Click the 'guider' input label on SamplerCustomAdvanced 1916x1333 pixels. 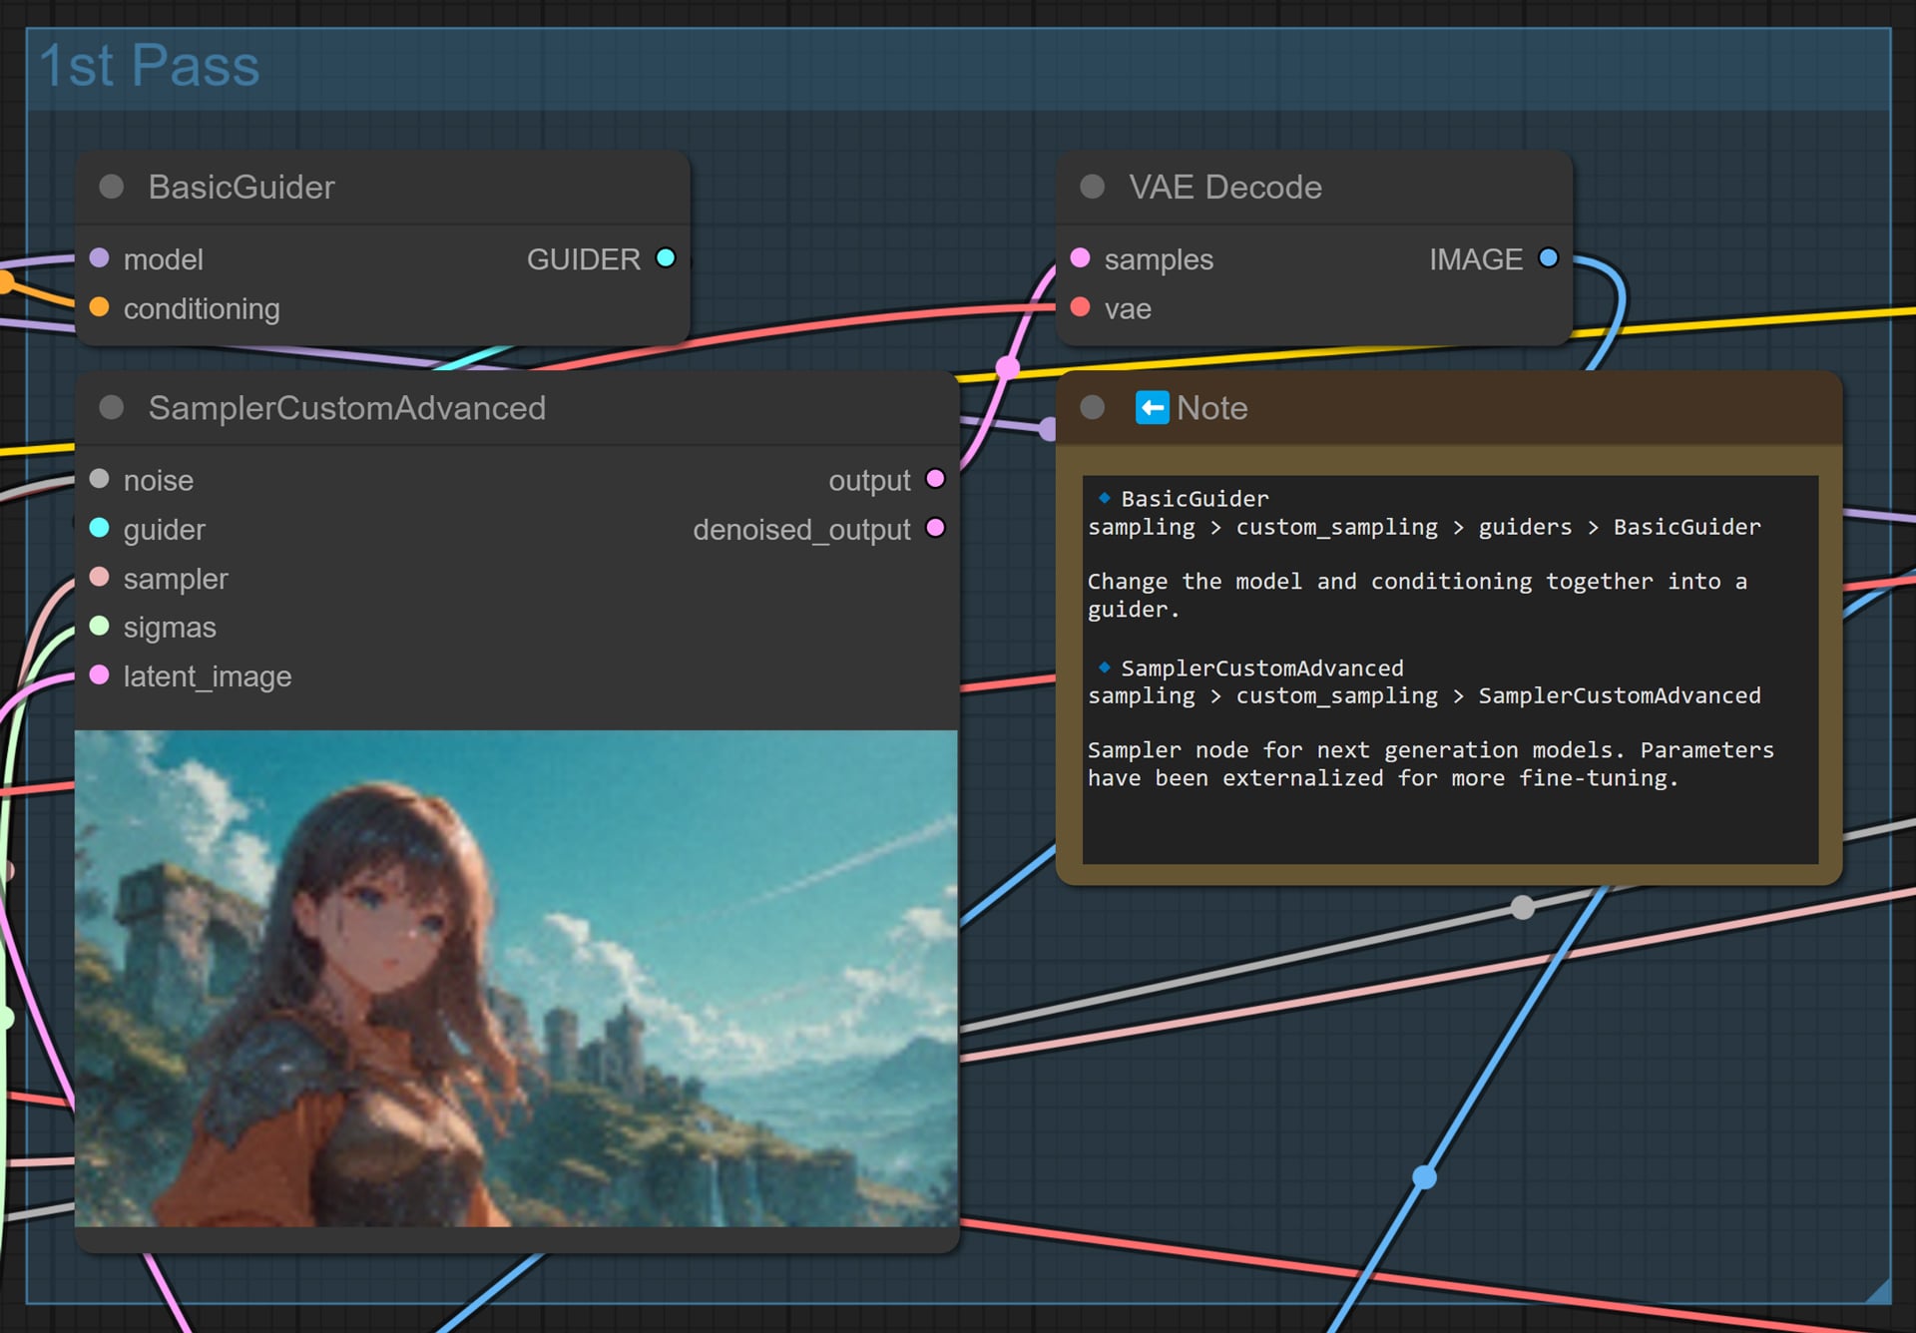(165, 530)
